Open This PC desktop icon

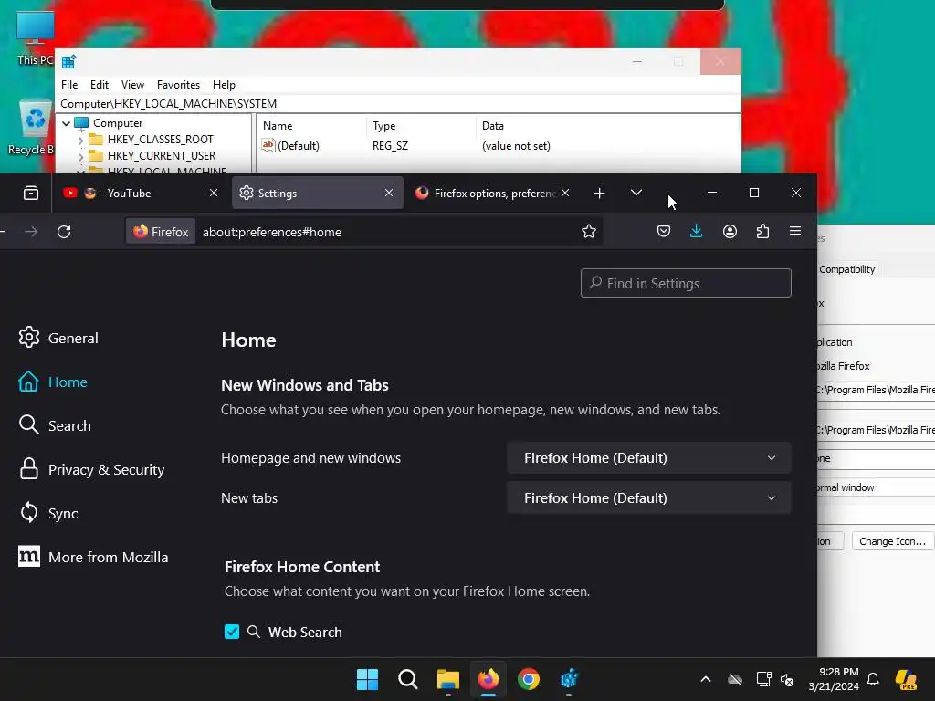pyautogui.click(x=35, y=38)
